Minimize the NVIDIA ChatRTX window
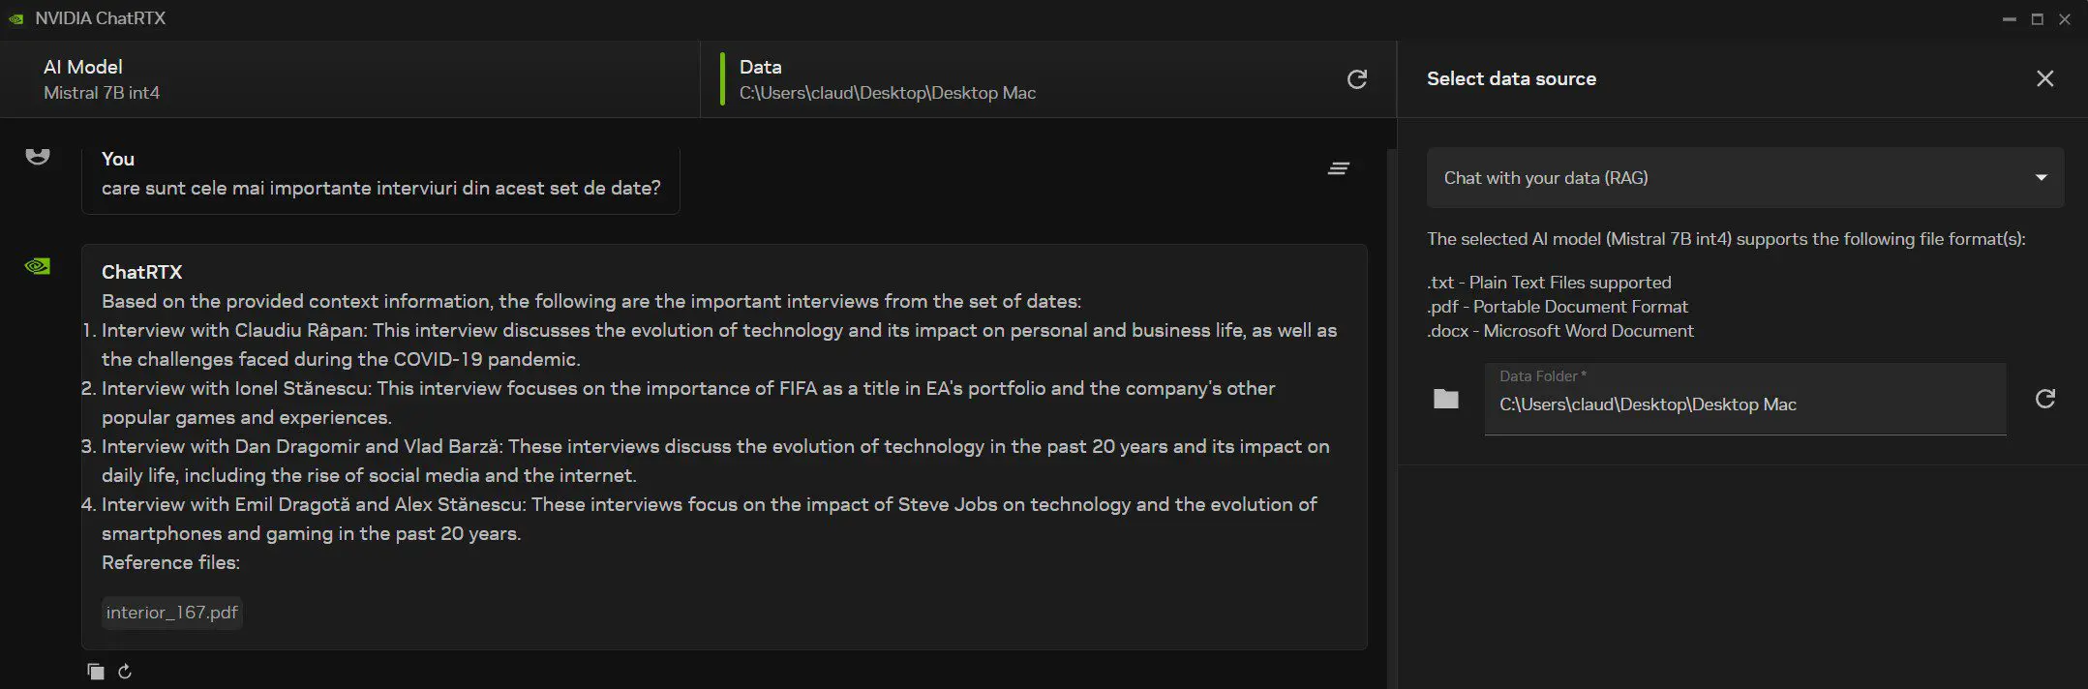 point(2010,19)
